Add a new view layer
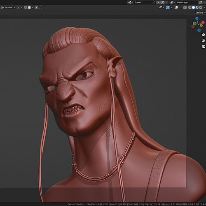Screen dimensions: 206x206 pyautogui.click(x=200, y=2)
